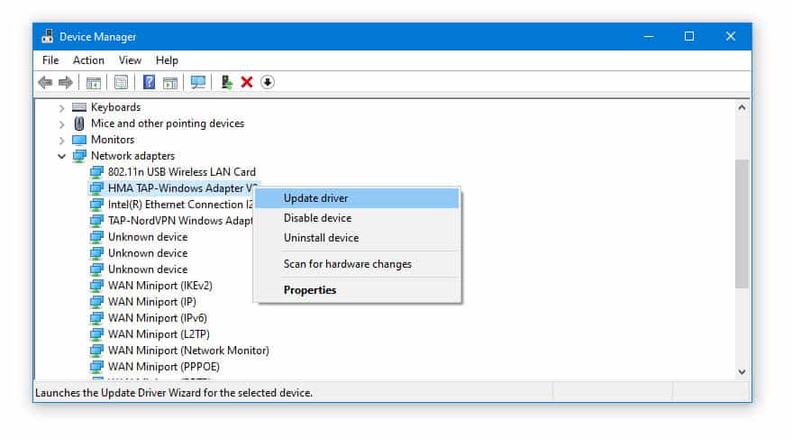The width and height of the screenshot is (792, 438).
Task: Select WAN Miniport (Network Monitor)
Action: tap(188, 350)
